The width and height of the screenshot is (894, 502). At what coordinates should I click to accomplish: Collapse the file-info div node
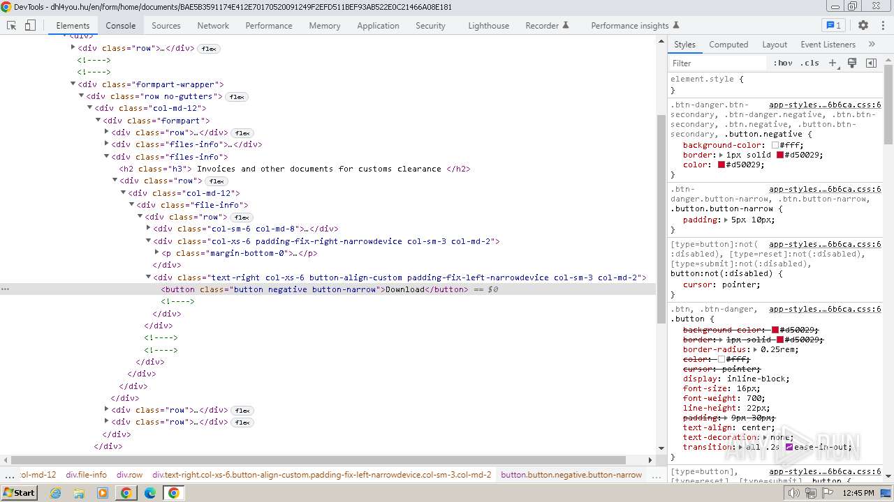pyautogui.click(x=131, y=205)
